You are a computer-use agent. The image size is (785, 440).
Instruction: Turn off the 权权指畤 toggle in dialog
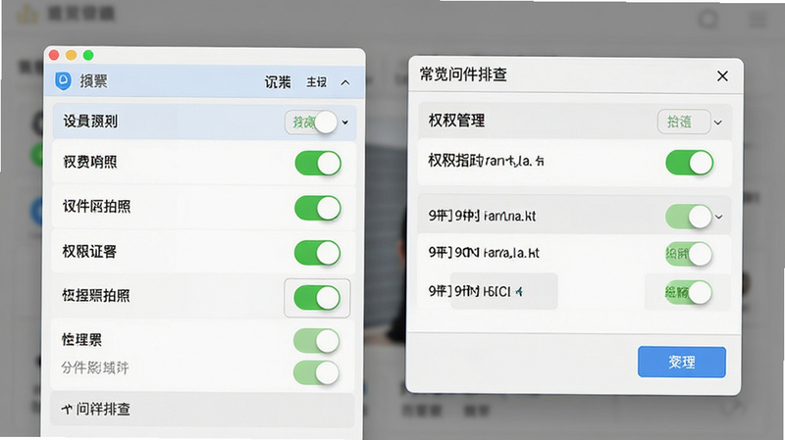coord(690,163)
